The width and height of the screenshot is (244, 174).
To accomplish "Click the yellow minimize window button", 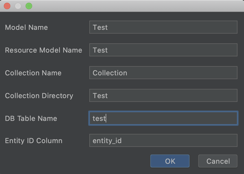I will (x=18, y=6).
